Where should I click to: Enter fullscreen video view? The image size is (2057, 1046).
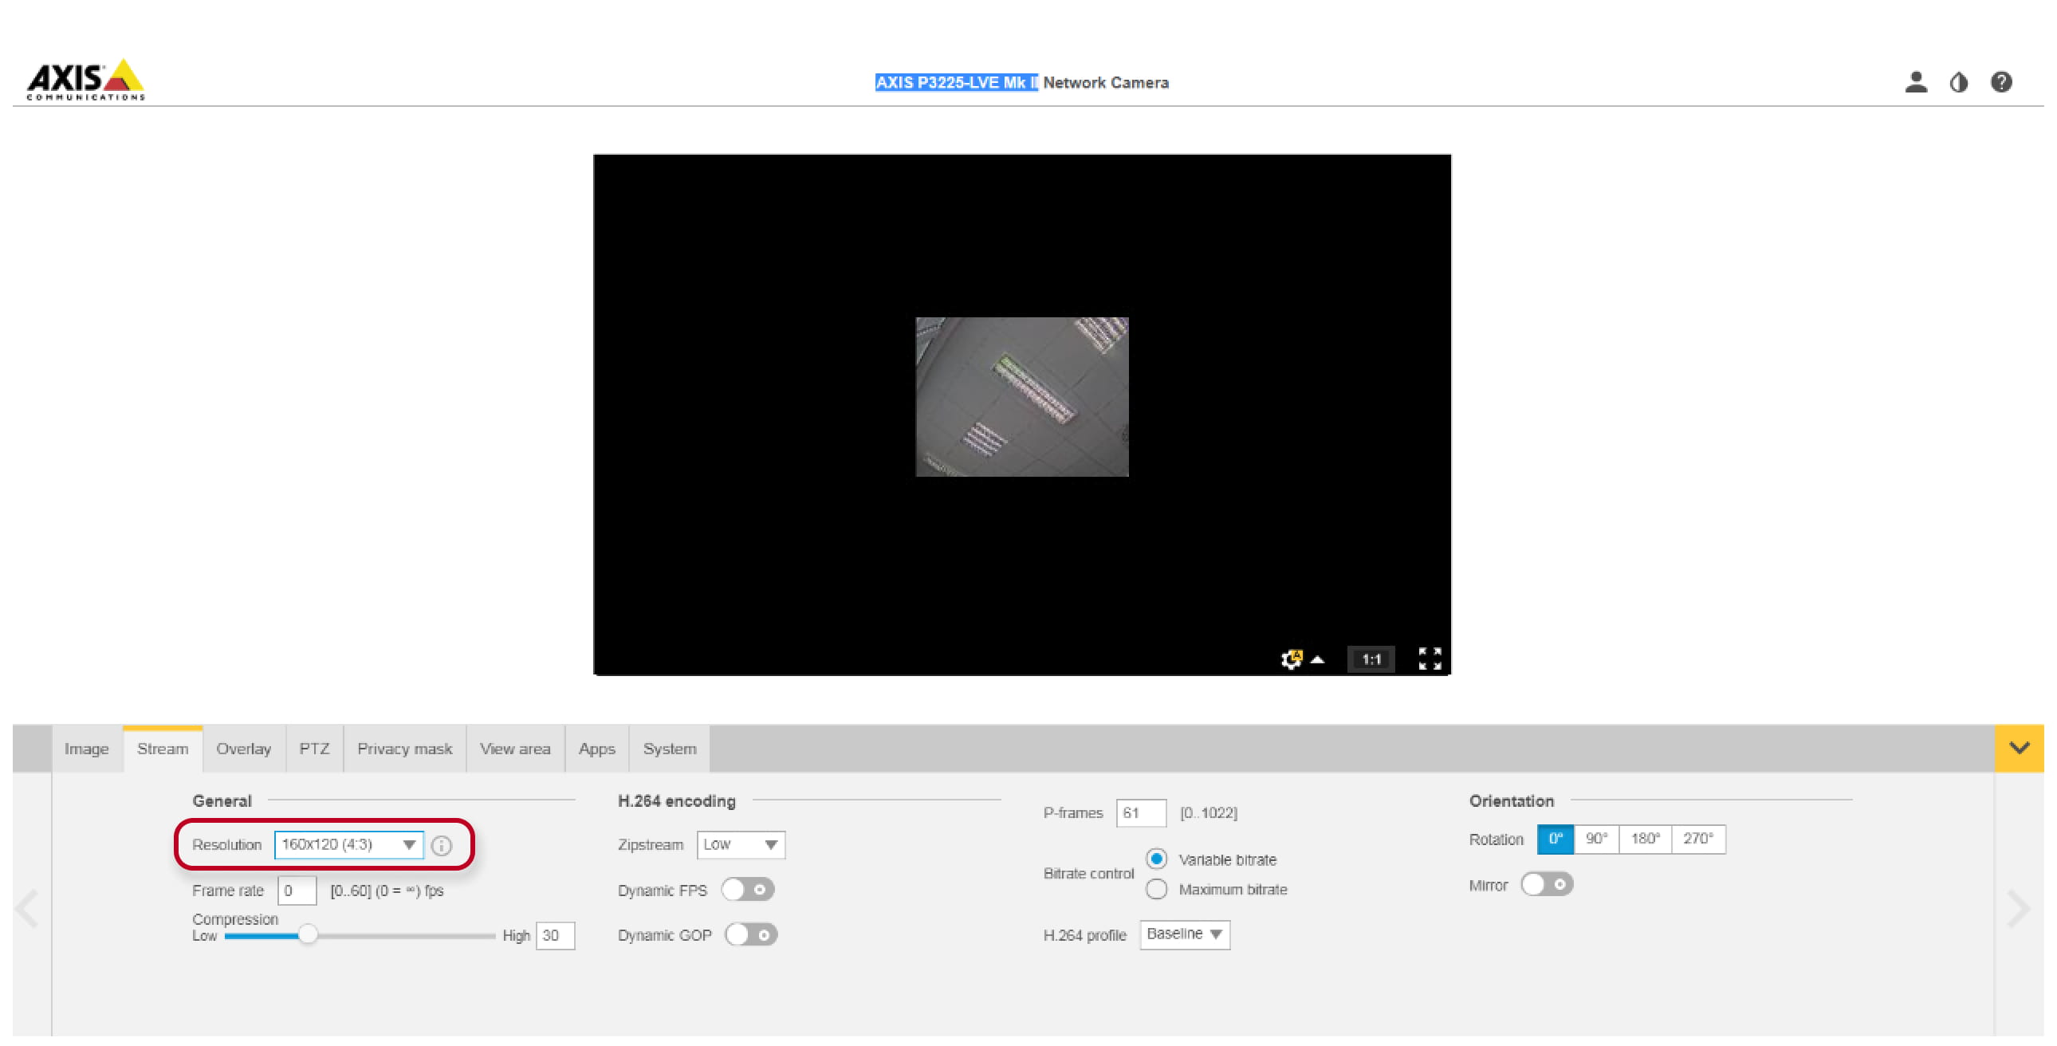[x=1430, y=659]
